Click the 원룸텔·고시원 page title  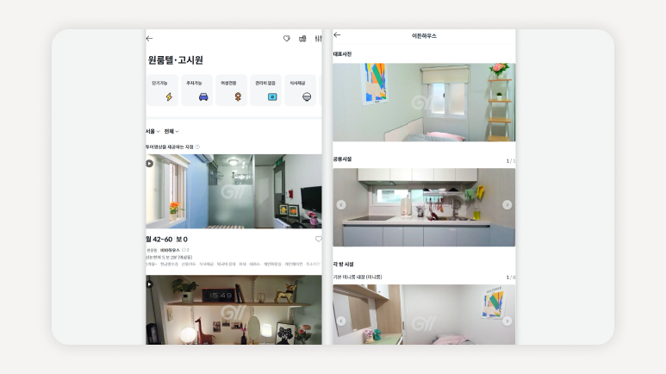click(x=176, y=60)
